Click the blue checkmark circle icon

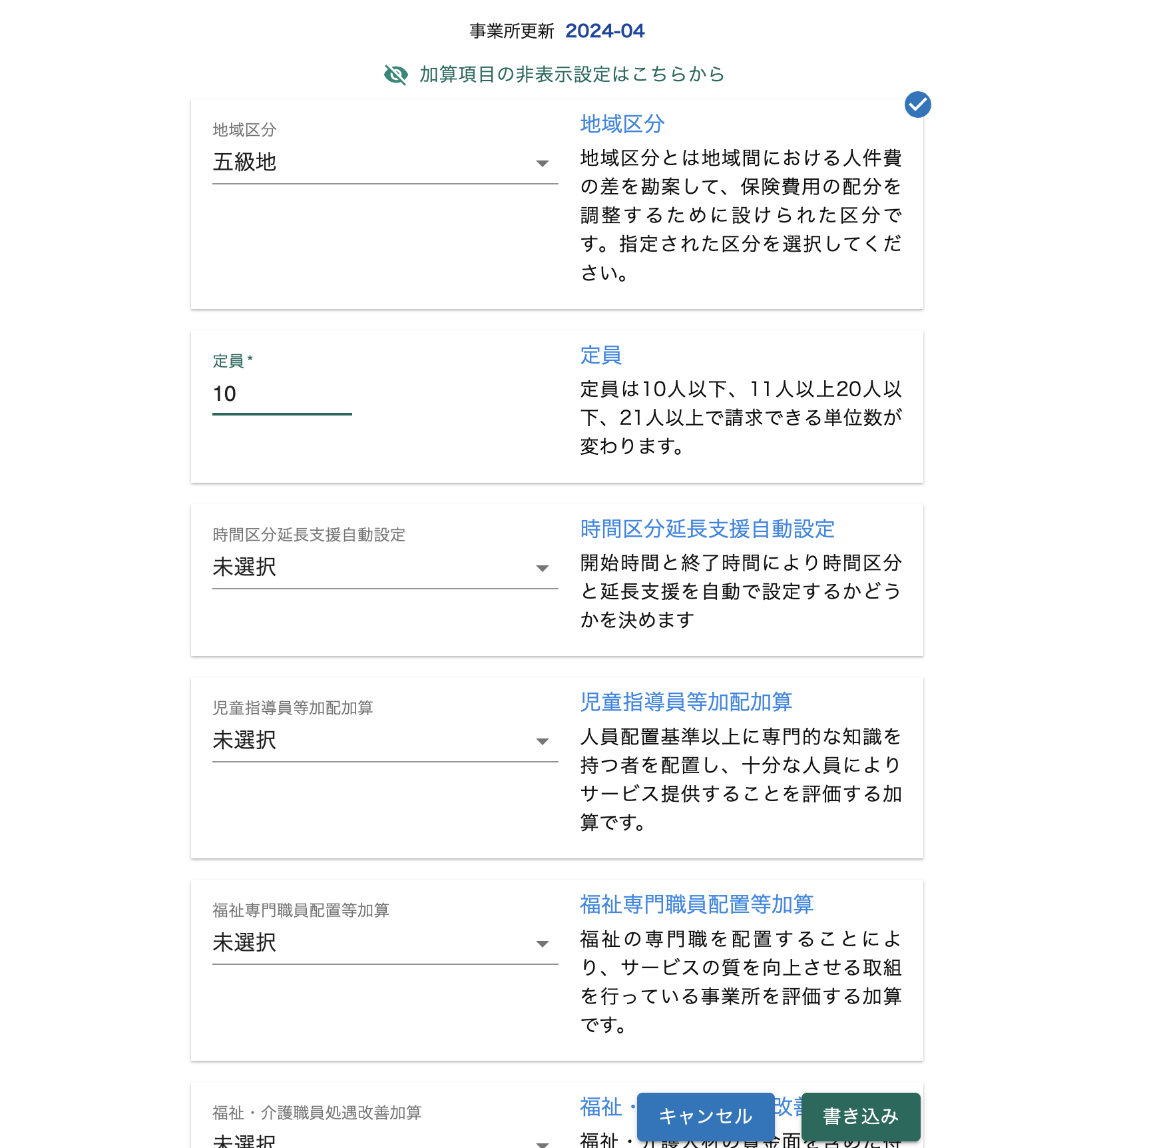[x=917, y=105]
